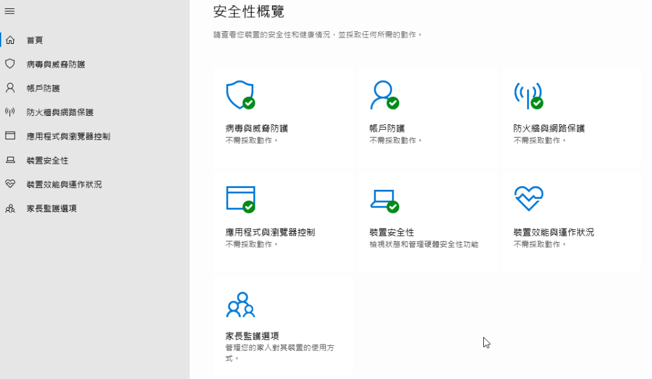This screenshot has width=652, height=379.
Task: Open 家長監護選項 from the sidebar
Action: (51, 208)
